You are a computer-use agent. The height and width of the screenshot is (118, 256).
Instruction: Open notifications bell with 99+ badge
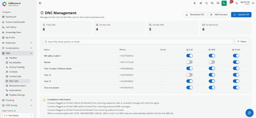(231, 3)
